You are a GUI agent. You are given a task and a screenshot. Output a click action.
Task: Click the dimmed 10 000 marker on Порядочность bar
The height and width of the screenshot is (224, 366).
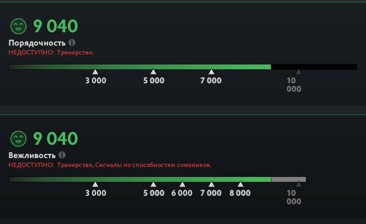299,72
